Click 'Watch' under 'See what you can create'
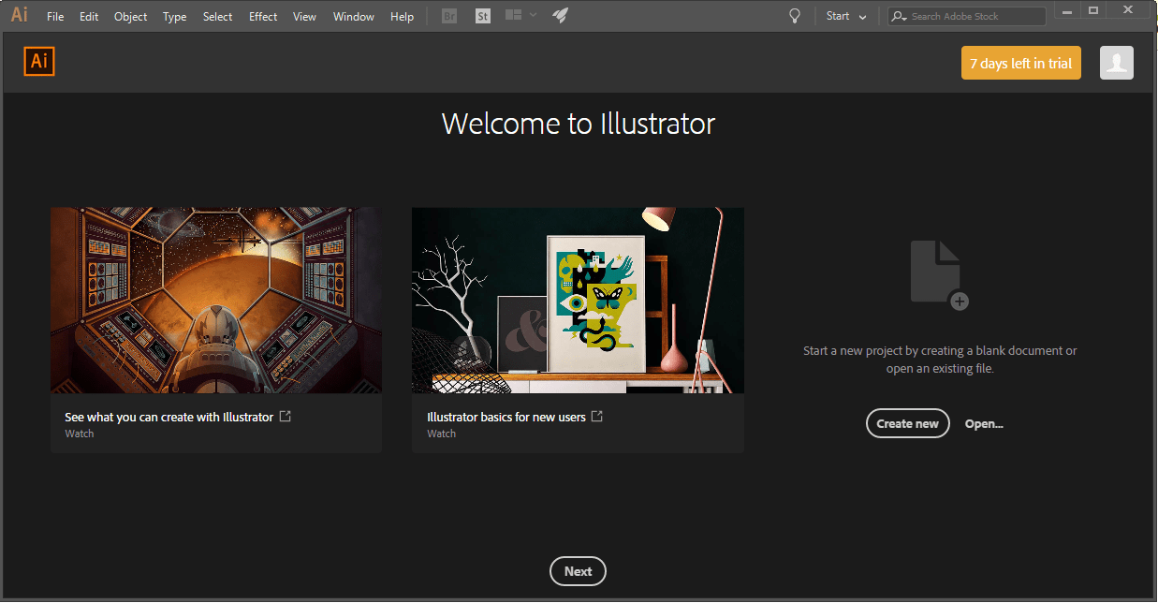1158x603 pixels. coord(80,434)
